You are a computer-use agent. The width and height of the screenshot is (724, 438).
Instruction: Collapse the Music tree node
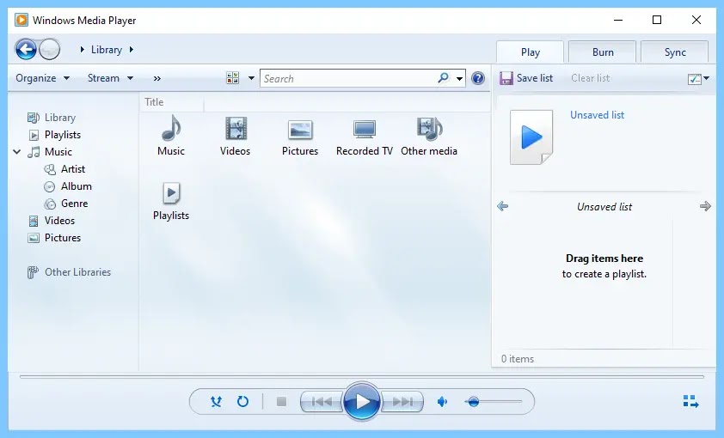pyautogui.click(x=17, y=152)
